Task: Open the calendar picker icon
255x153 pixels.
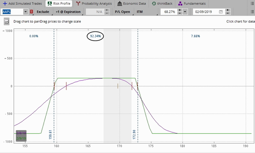Action: pos(221,12)
